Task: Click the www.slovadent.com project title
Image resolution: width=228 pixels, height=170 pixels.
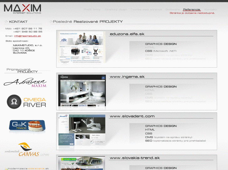Action: (132, 116)
